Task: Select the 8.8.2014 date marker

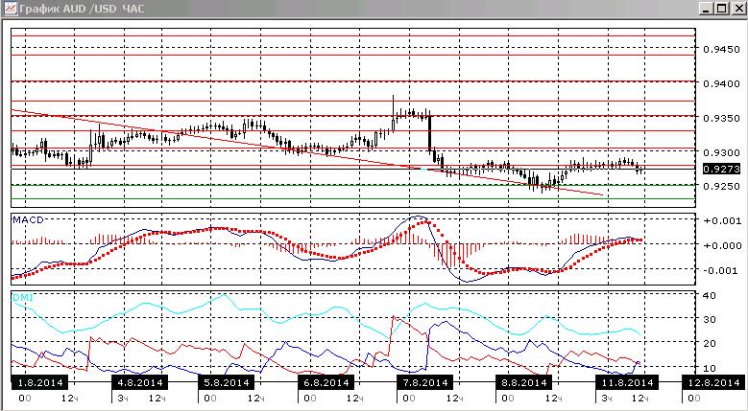Action: 523,382
